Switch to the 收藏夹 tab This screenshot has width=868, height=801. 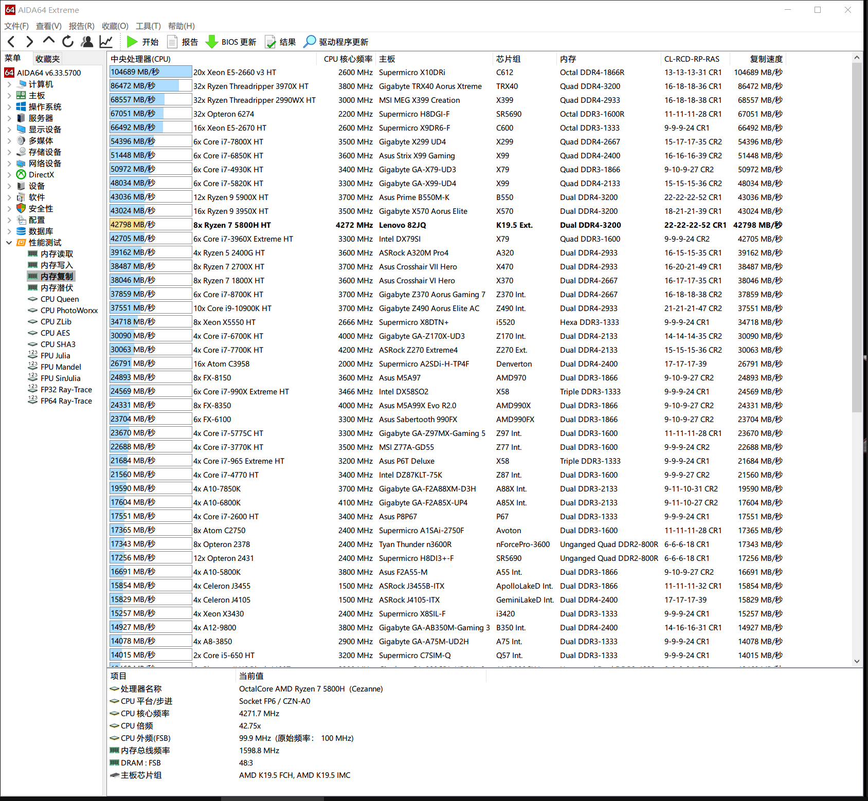[48, 59]
